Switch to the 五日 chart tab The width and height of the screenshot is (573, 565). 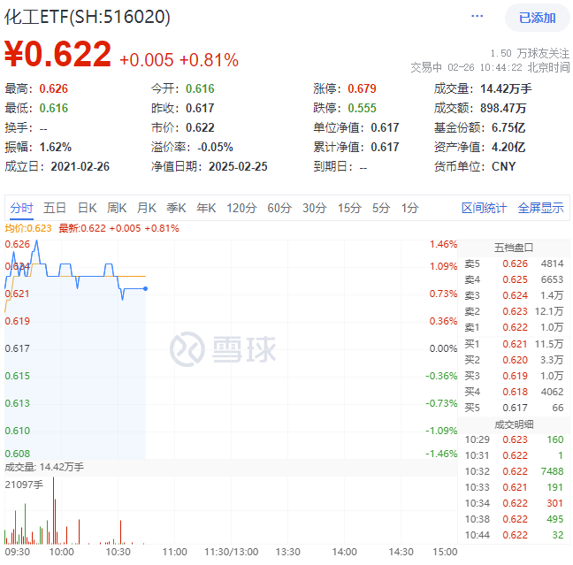point(55,208)
